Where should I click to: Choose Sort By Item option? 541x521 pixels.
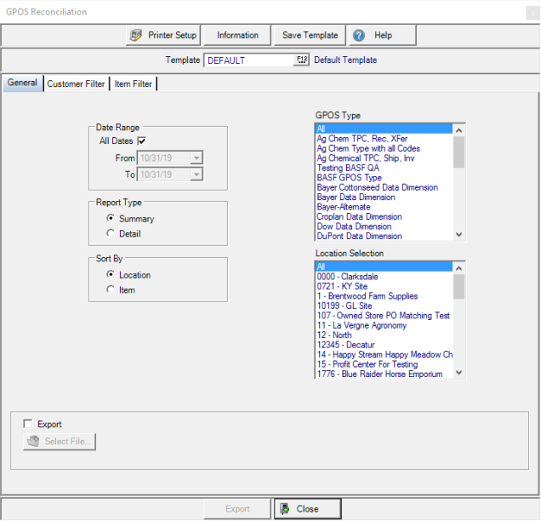[110, 290]
